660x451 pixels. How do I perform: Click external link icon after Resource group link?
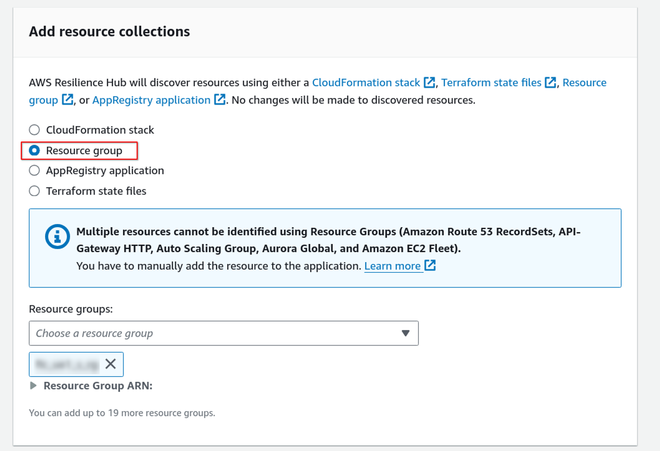pos(68,100)
